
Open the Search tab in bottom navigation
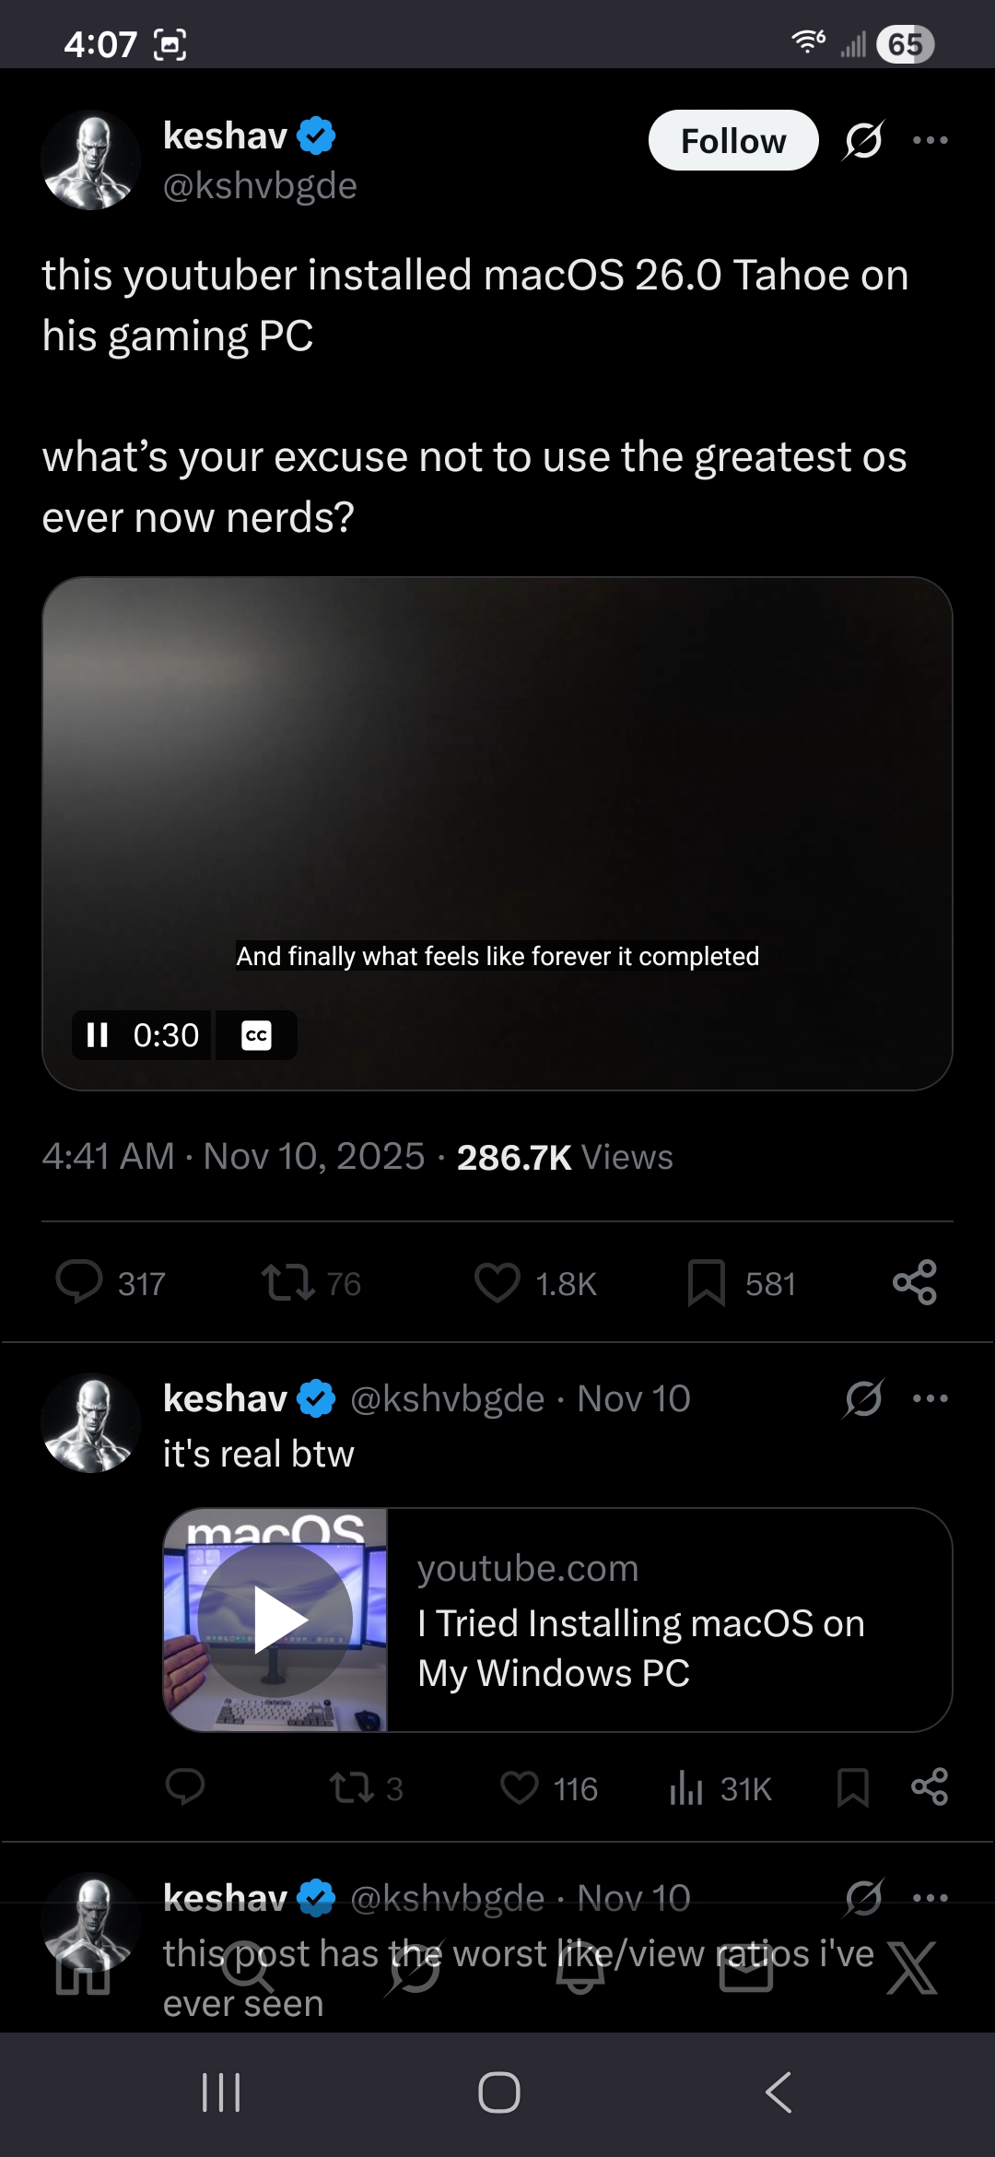(247, 1971)
